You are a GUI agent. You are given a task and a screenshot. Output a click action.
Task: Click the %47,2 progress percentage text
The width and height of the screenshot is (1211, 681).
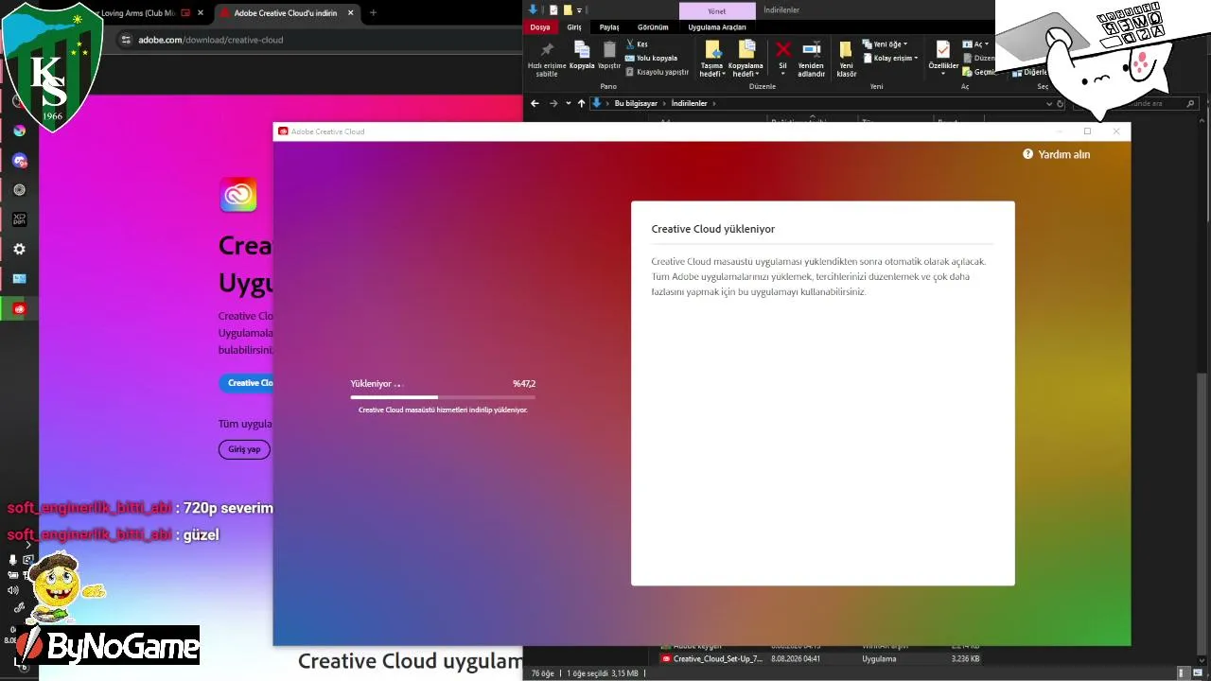[x=524, y=384]
